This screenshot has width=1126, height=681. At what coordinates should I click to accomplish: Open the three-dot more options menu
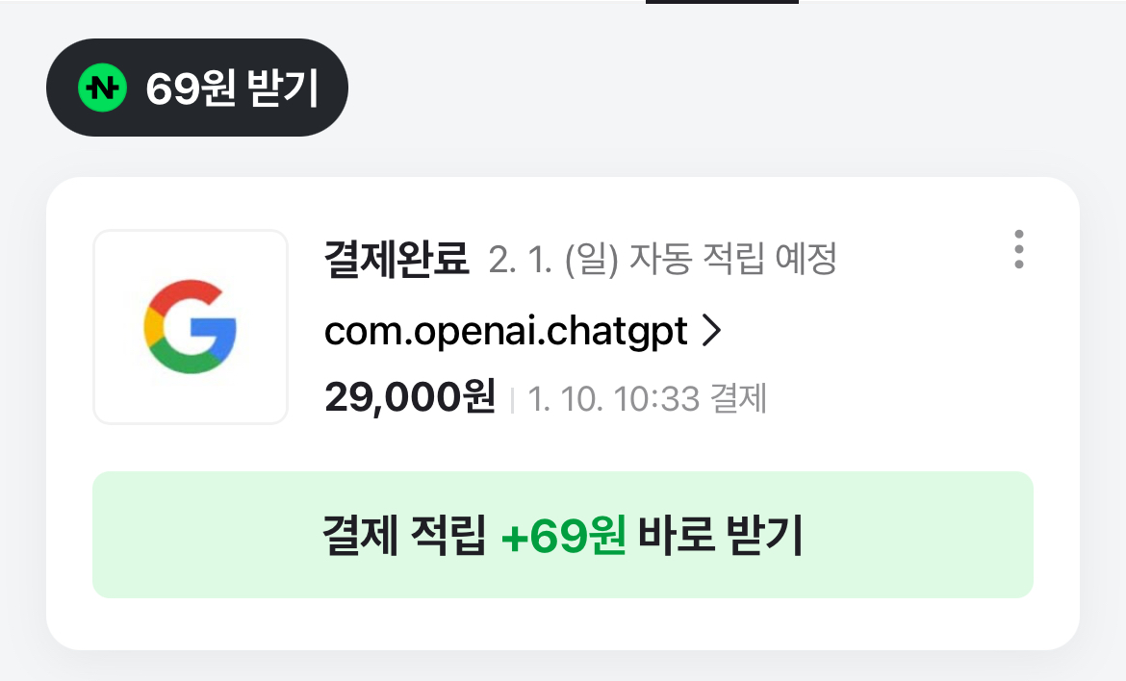1018,250
